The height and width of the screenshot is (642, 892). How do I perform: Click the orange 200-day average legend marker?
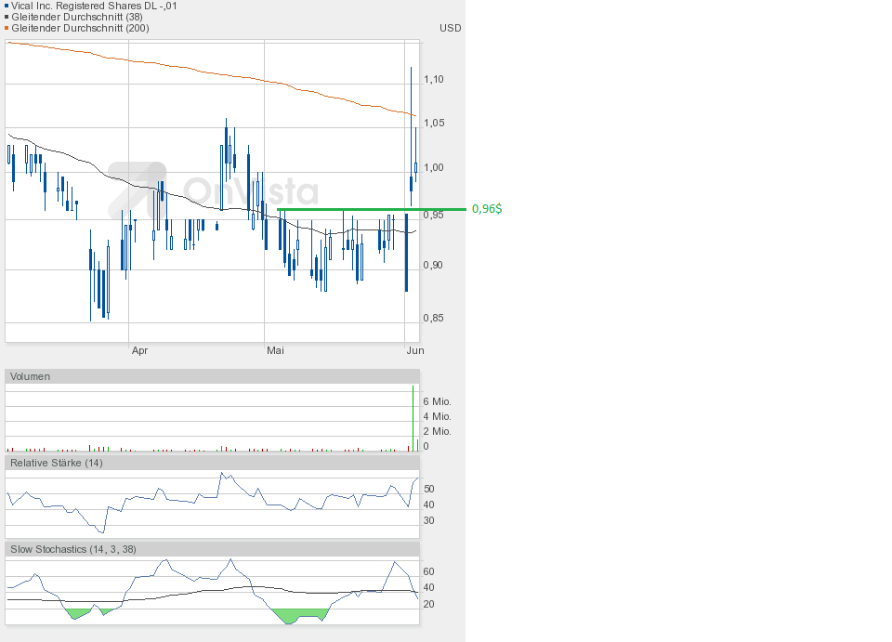[x=7, y=28]
